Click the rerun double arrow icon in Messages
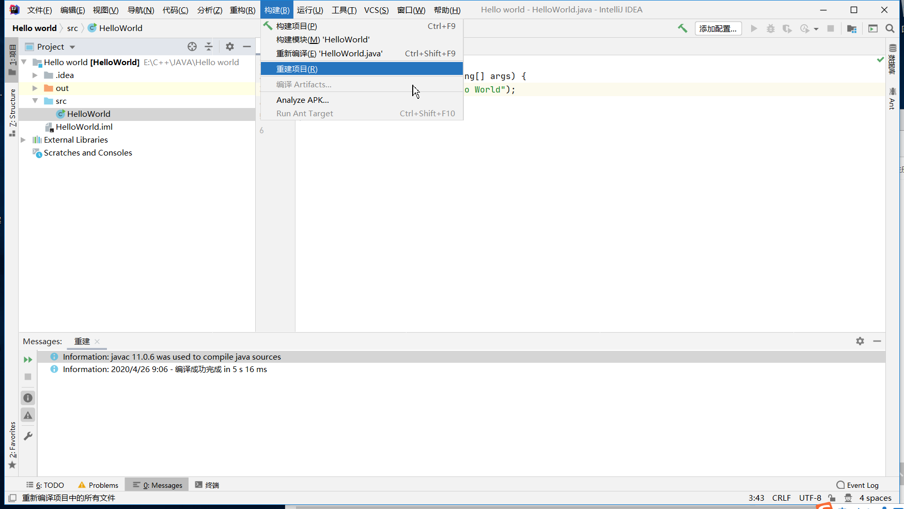Screen dimensions: 904x509 tap(28, 360)
